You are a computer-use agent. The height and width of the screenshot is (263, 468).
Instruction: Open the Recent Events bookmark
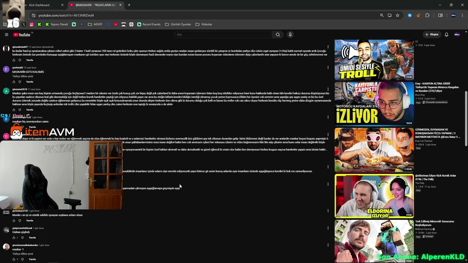(x=149, y=24)
